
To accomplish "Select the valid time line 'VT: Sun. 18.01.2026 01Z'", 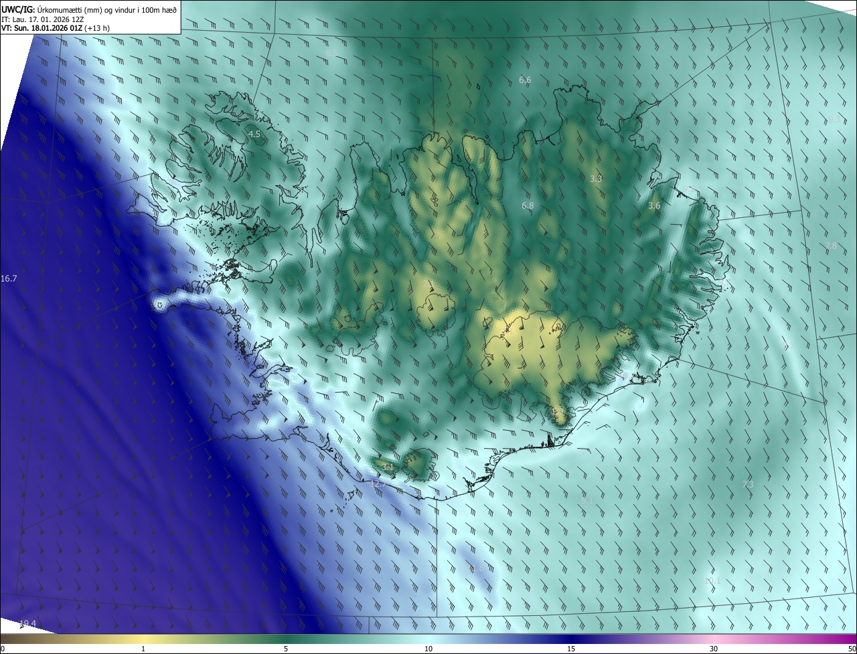I will 42,28.
